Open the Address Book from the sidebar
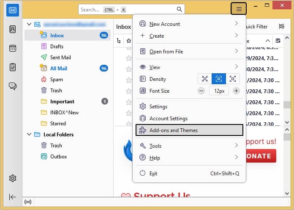The image size is (294, 210). pyautogui.click(x=13, y=29)
